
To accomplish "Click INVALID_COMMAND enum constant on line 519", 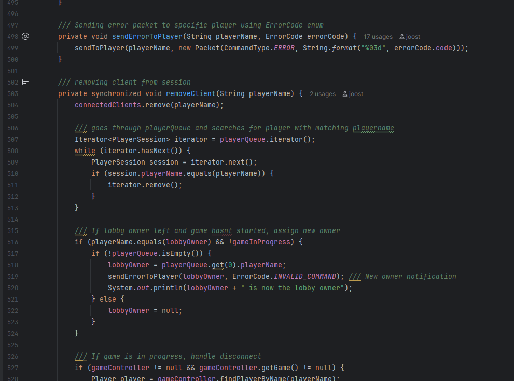I will [305, 276].
